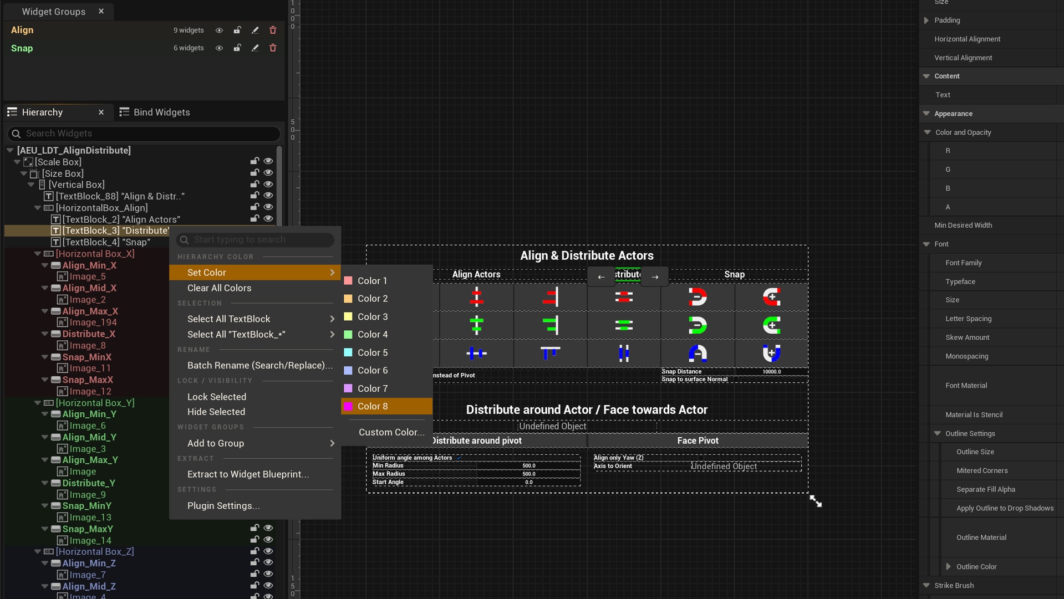Choose Extract to Widget Blueprint
The image size is (1064, 599).
click(x=255, y=474)
